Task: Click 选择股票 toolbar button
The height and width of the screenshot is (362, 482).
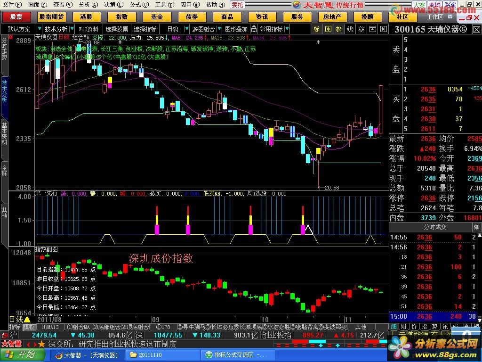Action: 117,29
